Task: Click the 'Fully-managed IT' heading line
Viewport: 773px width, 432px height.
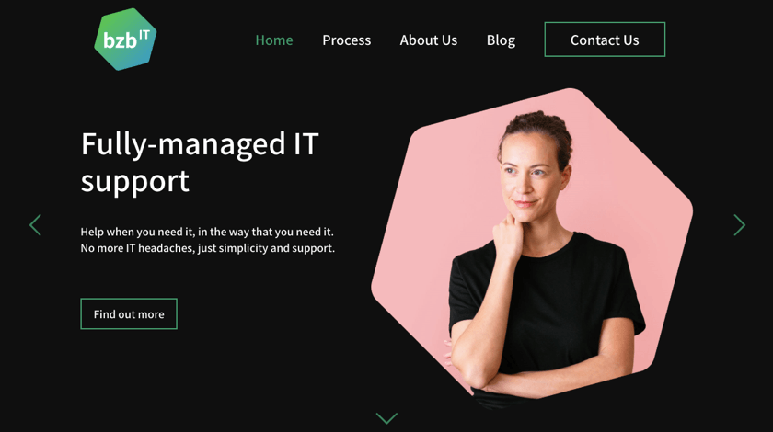Action: point(200,145)
